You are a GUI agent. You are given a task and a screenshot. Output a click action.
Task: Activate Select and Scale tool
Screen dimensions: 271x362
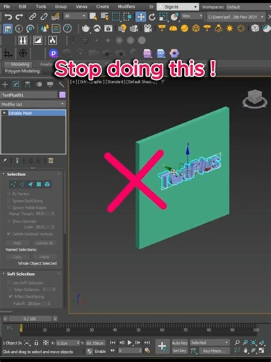(x=163, y=17)
